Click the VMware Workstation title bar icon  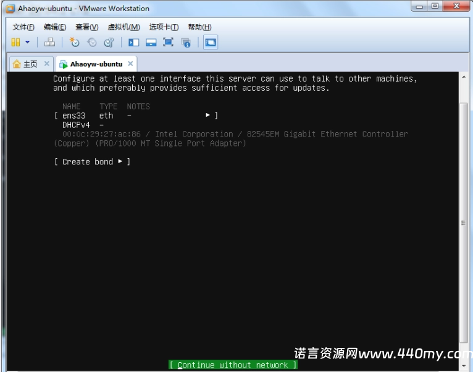[10, 9]
